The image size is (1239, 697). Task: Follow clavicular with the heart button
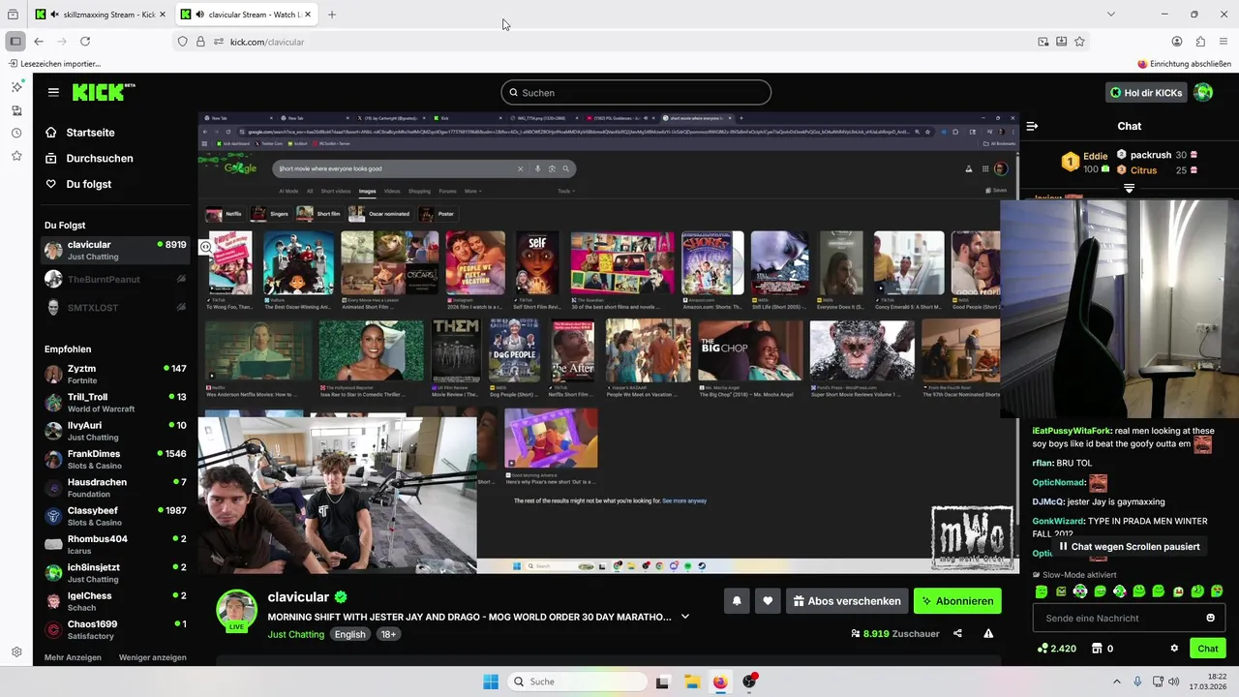pyautogui.click(x=768, y=601)
